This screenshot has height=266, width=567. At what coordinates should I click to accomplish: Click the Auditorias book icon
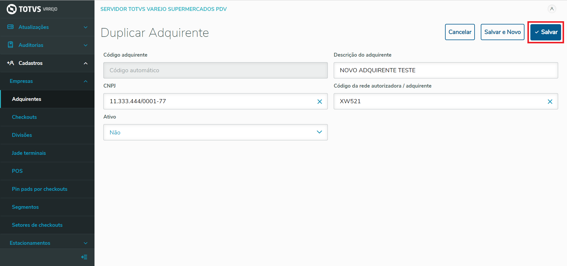(10, 45)
